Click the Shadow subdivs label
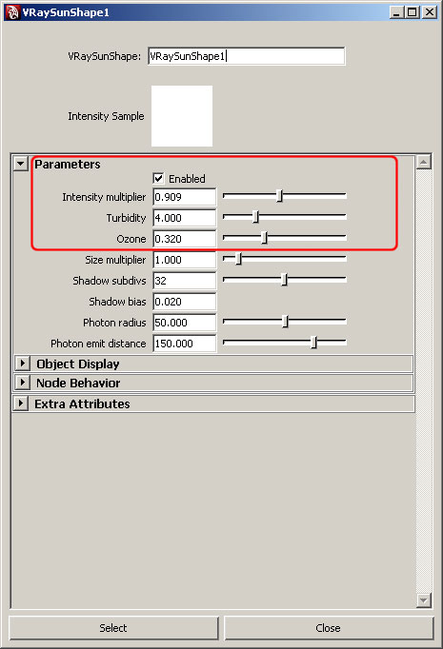This screenshot has width=443, height=649. point(110,281)
